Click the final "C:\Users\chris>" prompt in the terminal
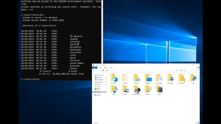The width and height of the screenshot is (221, 124). [x=31, y=79]
